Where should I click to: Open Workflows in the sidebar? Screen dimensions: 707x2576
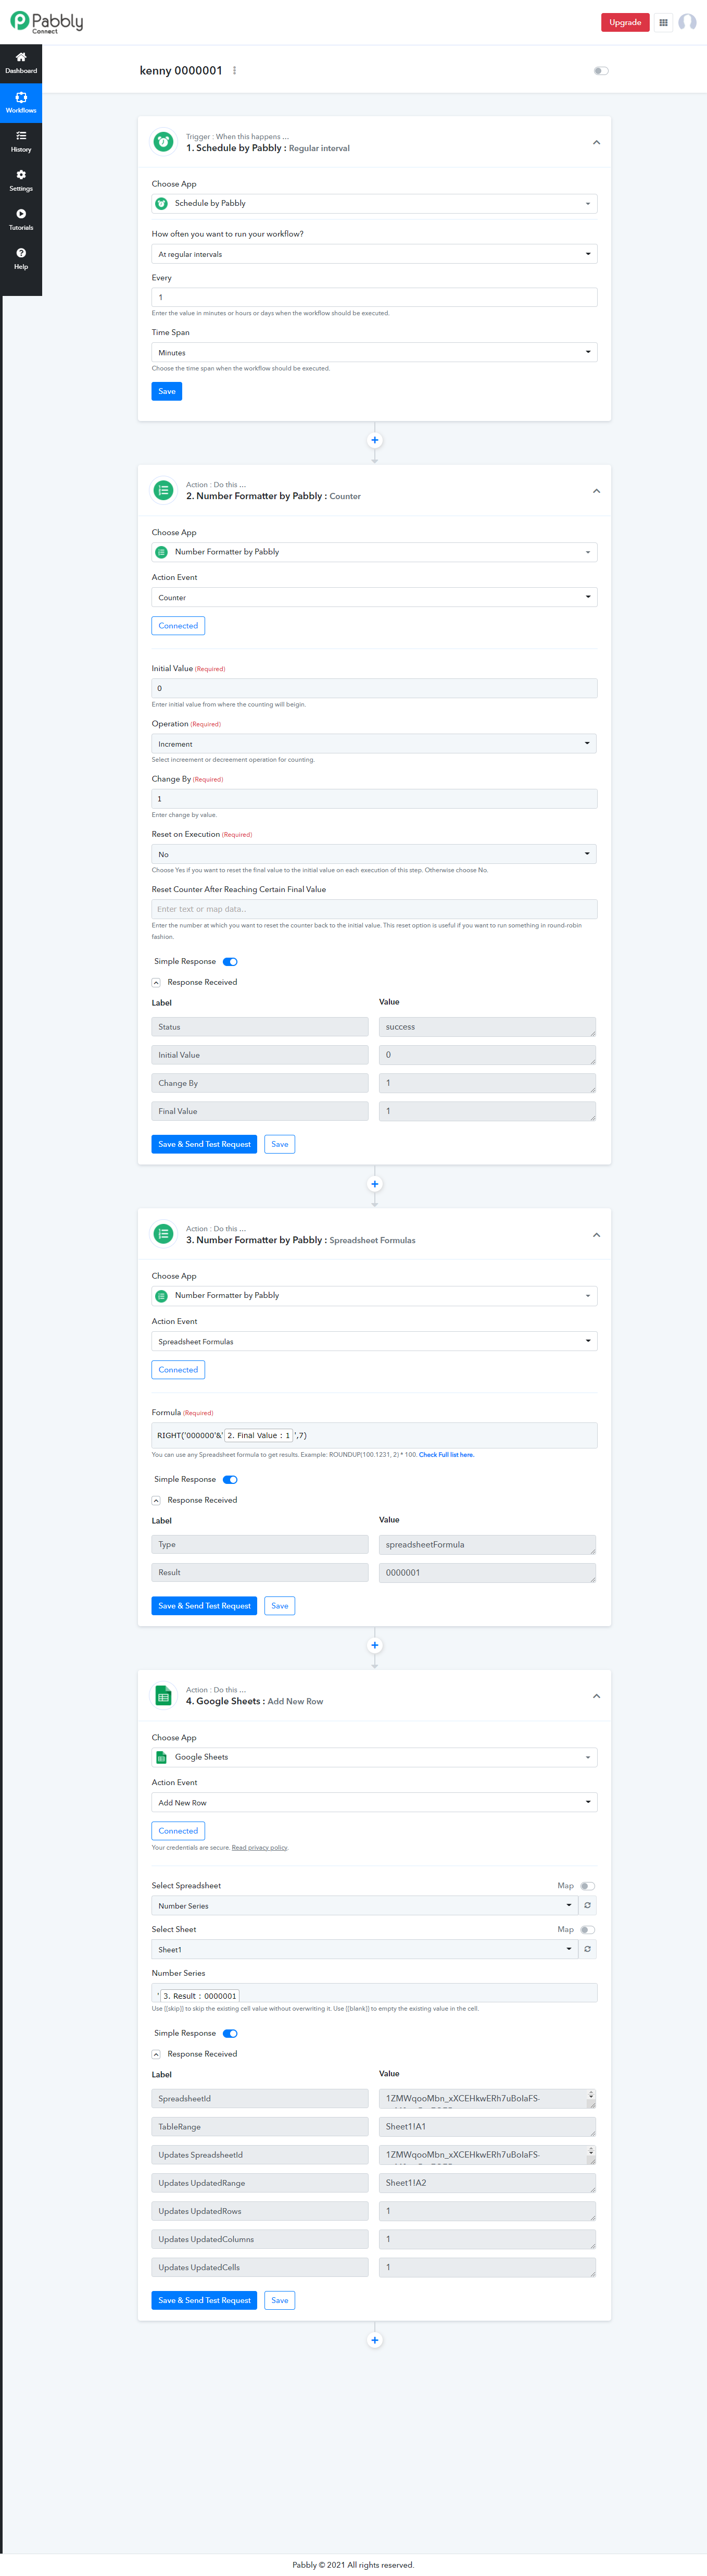pyautogui.click(x=21, y=102)
